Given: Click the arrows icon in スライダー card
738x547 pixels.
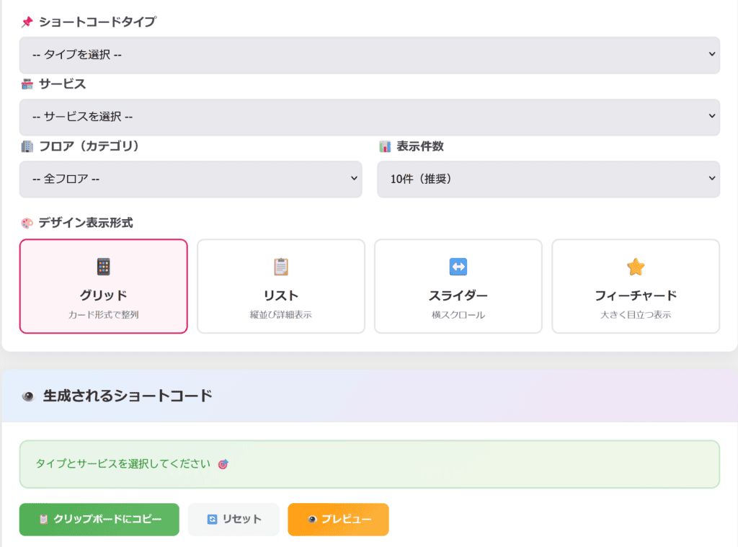Looking at the screenshot, I should click(x=458, y=267).
